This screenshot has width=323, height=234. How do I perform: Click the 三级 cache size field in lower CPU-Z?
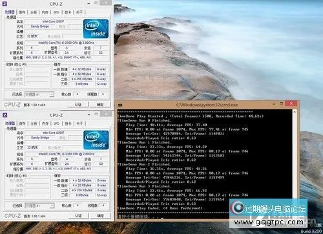pos(82,195)
